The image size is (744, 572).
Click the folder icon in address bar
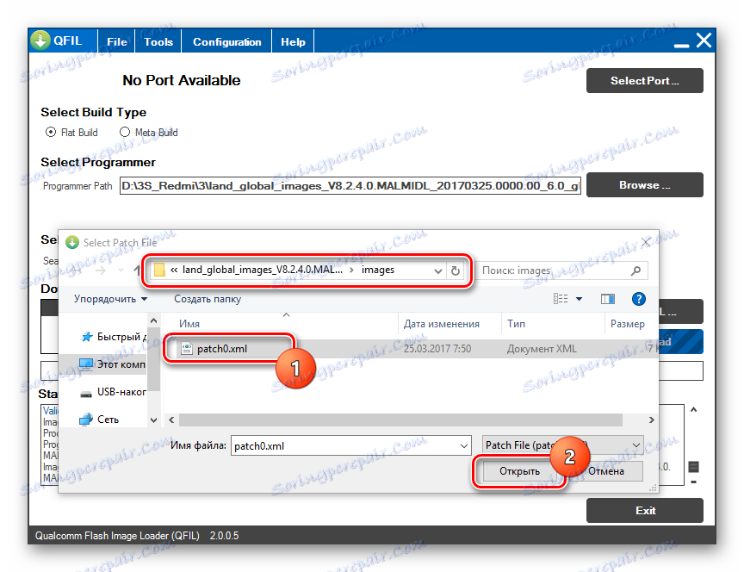coord(160,270)
